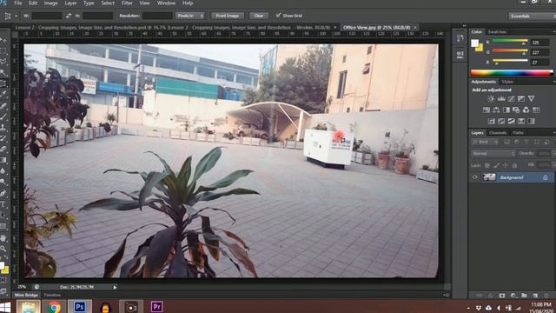
Task: Toggle lock image pixels (brush icon)
Action: click(496, 165)
